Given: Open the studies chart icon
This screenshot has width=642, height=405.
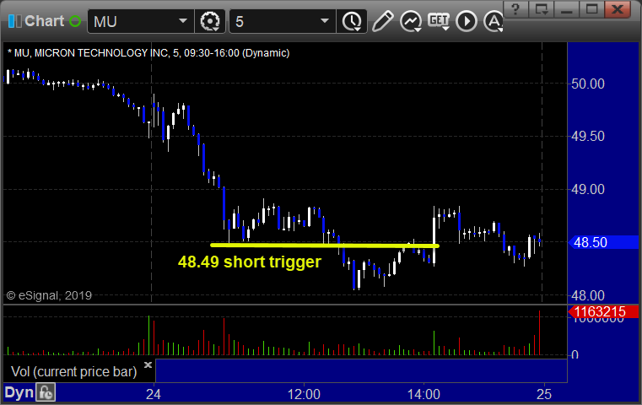Looking at the screenshot, I should pos(411,21).
